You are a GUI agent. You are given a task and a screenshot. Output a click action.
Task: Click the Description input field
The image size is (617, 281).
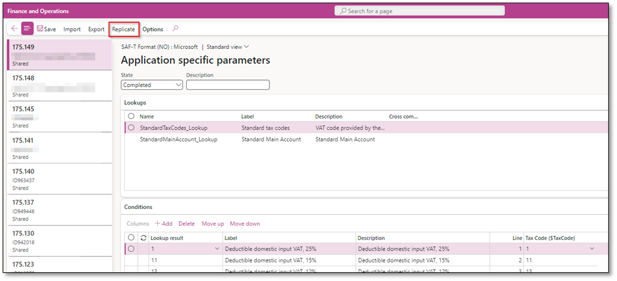228,85
